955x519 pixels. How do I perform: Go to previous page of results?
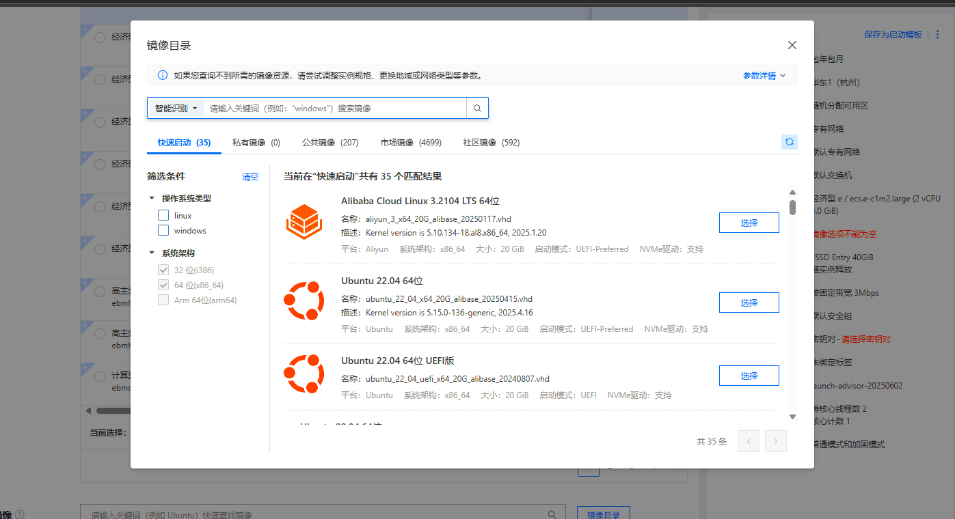[749, 441]
